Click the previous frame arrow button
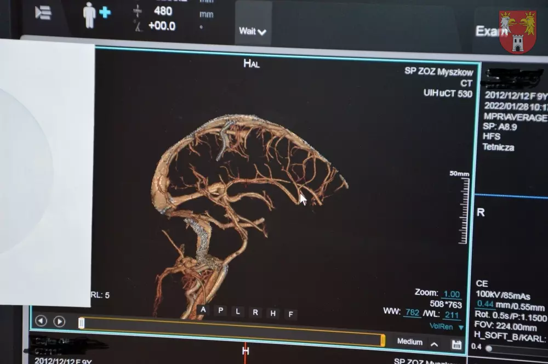Image resolution: width=548 pixels, height=364 pixels. [41, 321]
